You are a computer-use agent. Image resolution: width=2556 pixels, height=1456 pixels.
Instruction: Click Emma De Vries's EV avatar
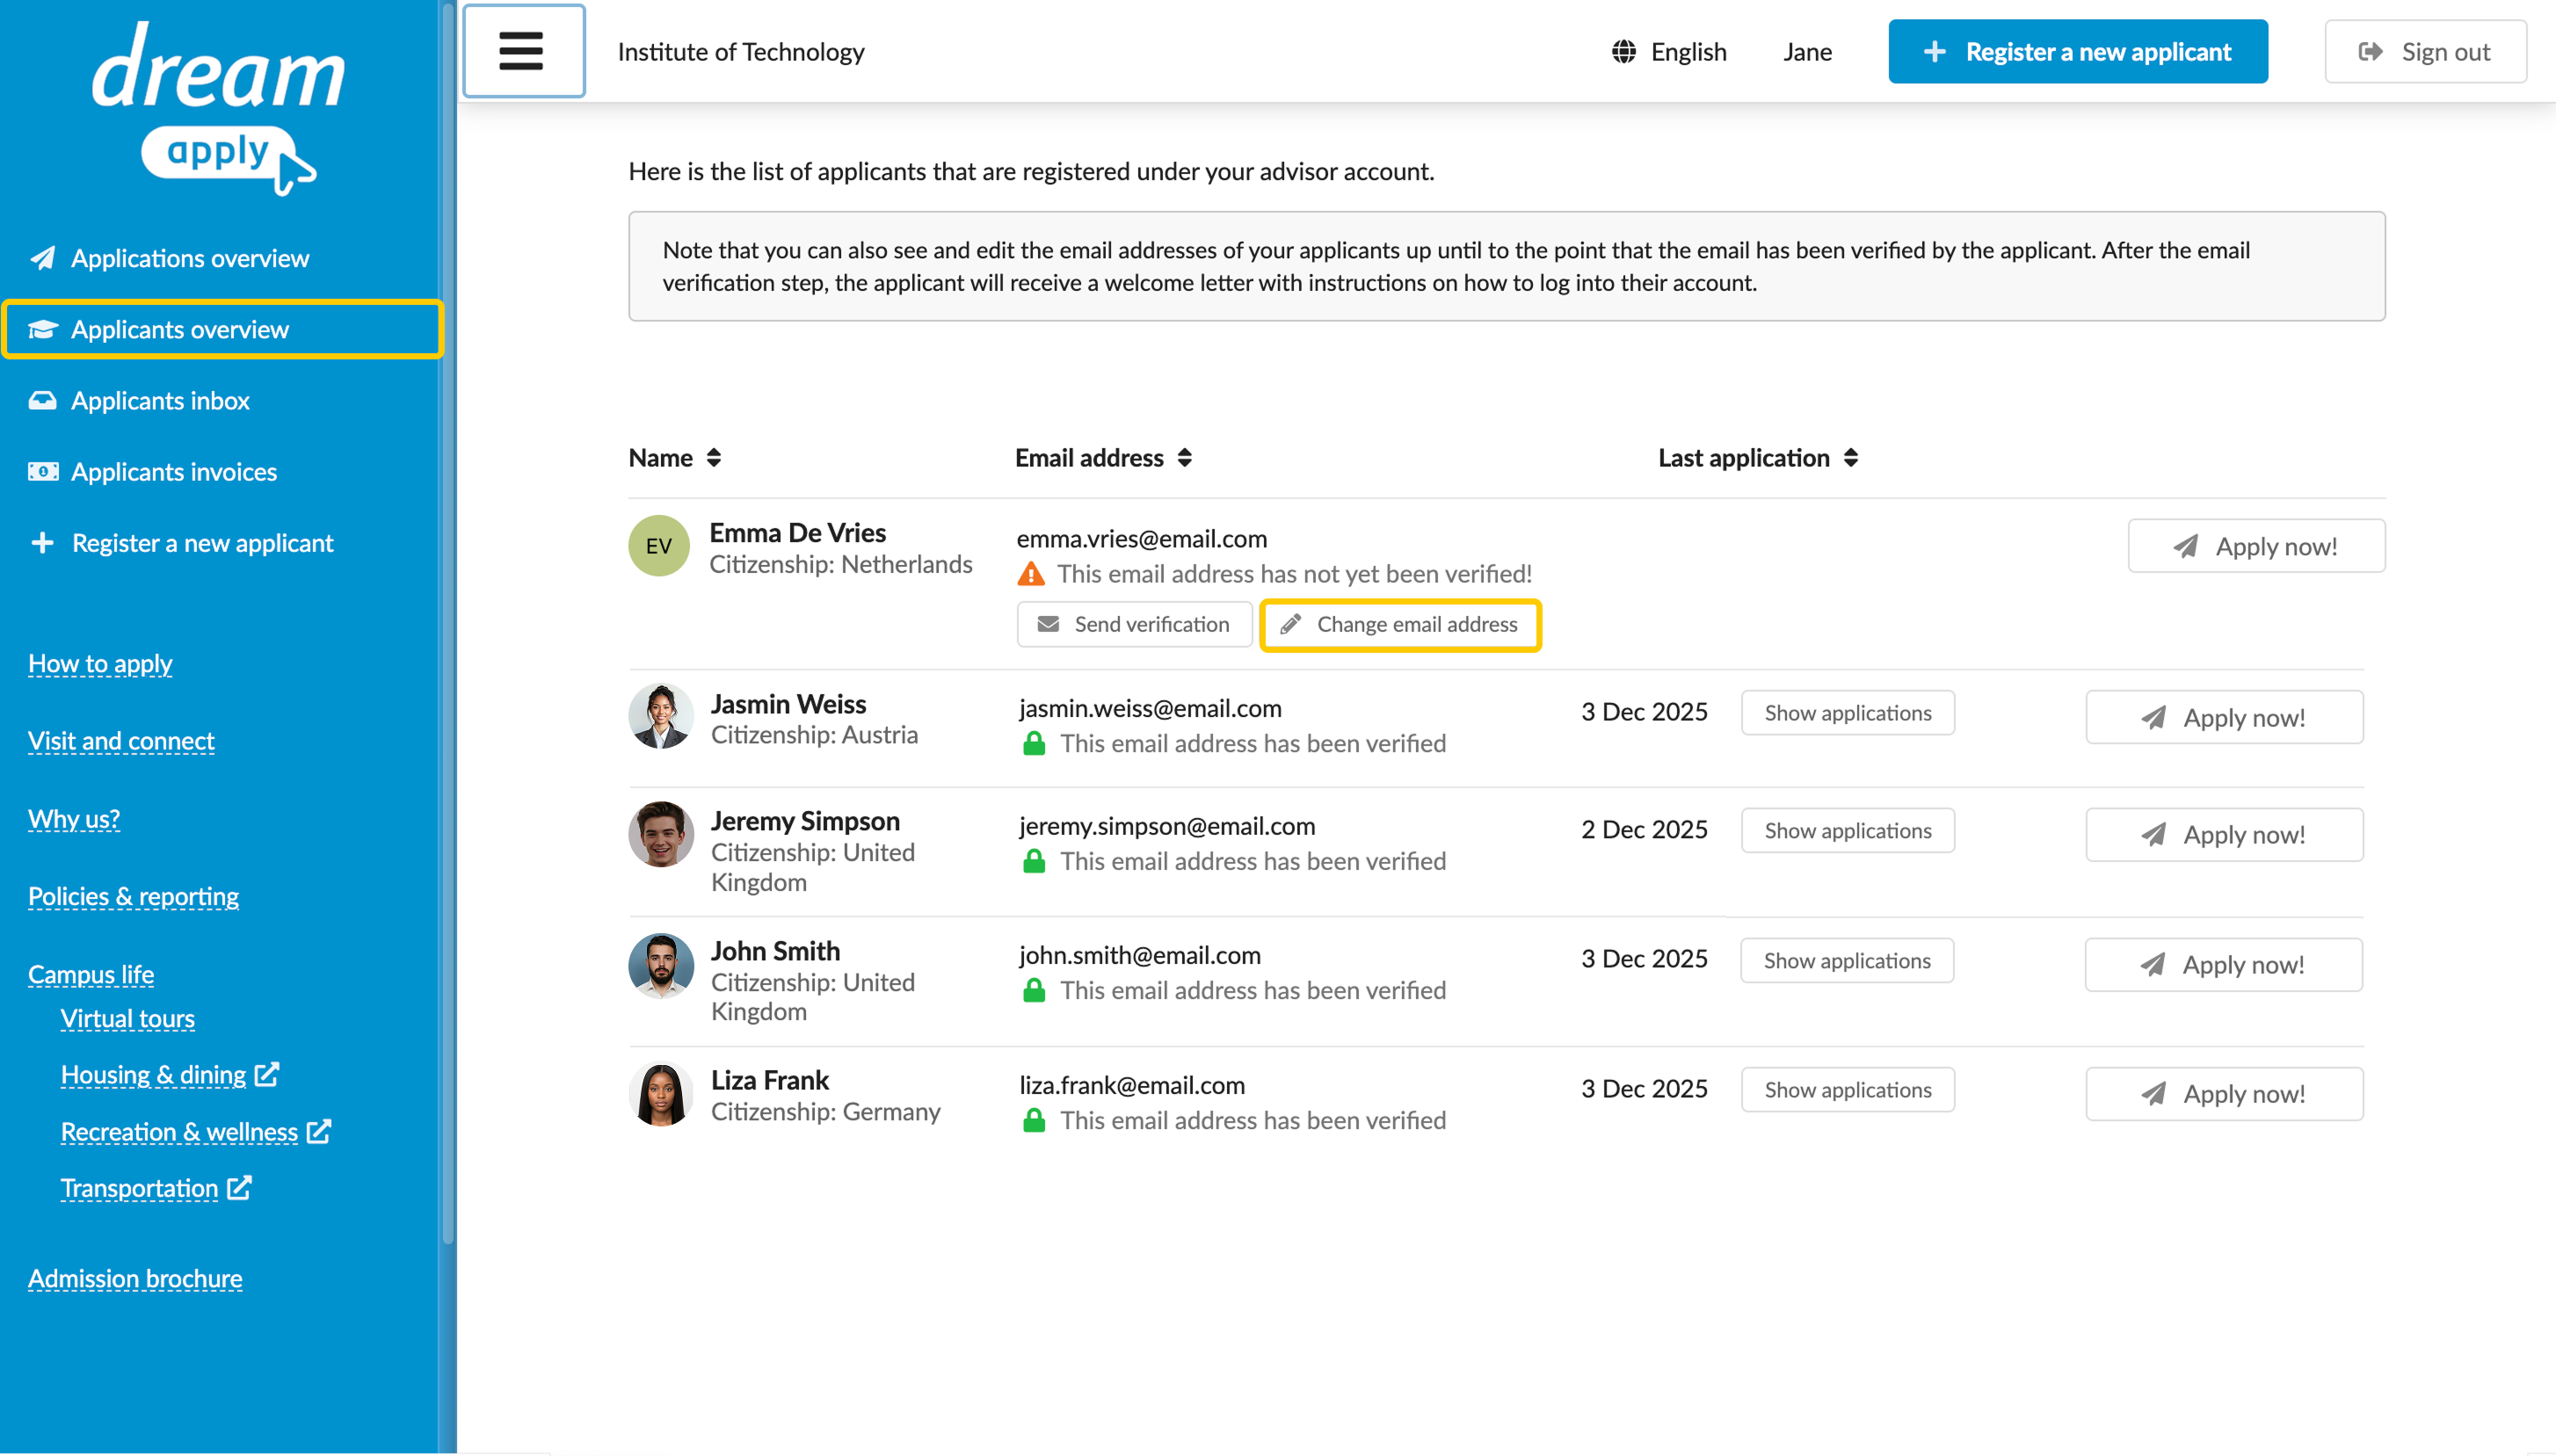(x=659, y=546)
